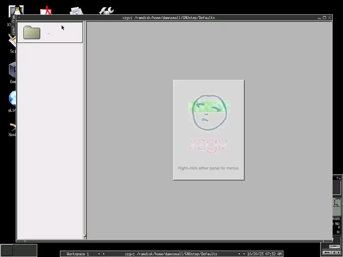343x257 pixels.
Task: Minimize the xzgv window
Action: [x=319, y=18]
